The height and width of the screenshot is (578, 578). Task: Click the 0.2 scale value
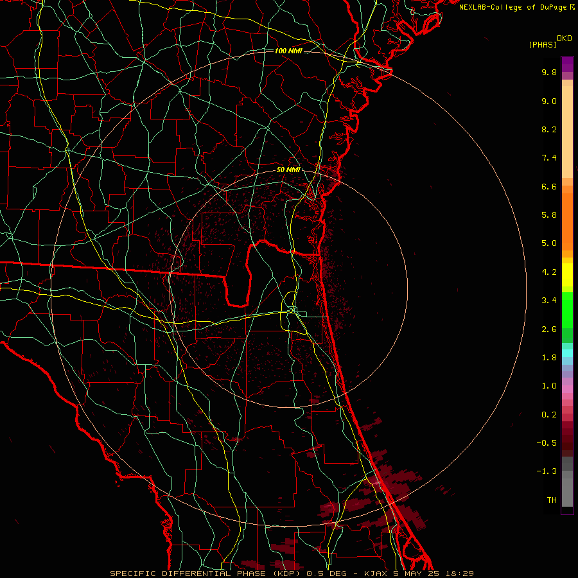(549, 415)
